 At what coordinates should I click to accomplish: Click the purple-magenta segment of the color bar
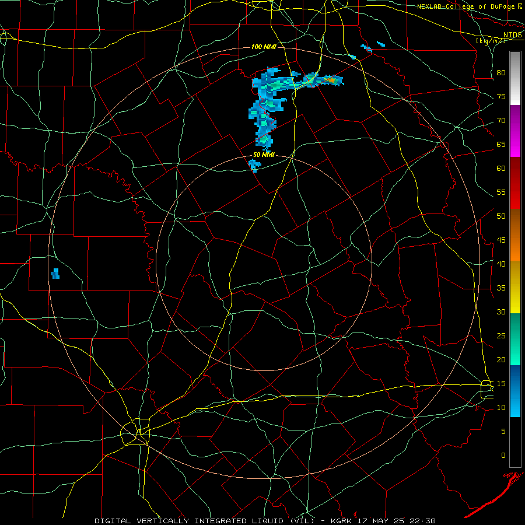pos(515,131)
